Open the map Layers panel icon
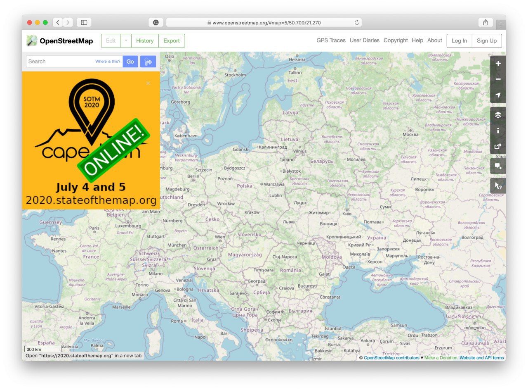The height and width of the screenshot is (390, 528). [x=498, y=115]
